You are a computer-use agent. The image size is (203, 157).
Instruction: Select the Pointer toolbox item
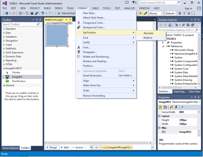pos(22,73)
